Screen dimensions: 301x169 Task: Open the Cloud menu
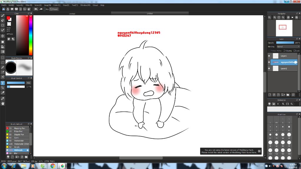pyautogui.click(x=95, y=5)
